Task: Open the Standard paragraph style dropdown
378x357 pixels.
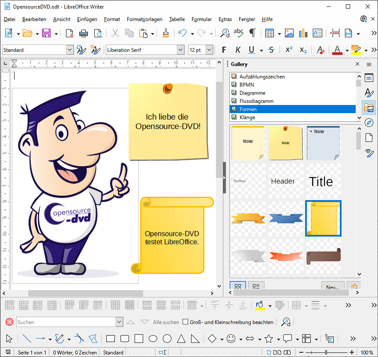Action: 70,50
